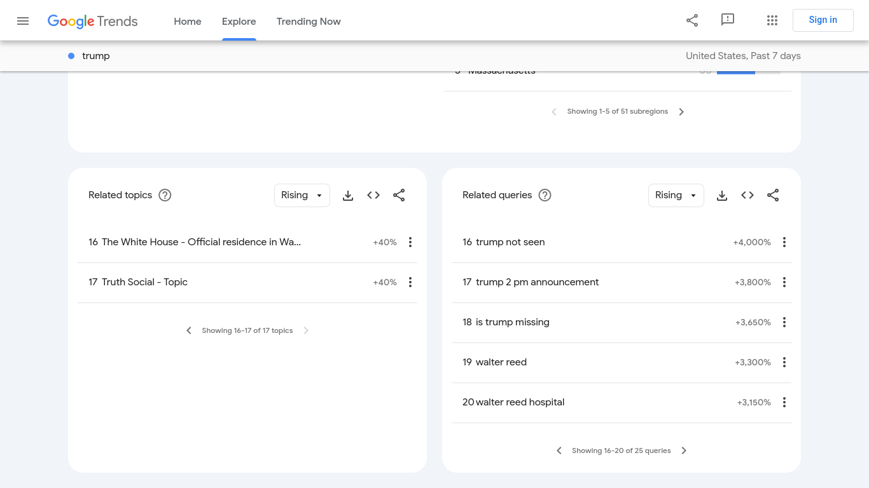Open Rising dropdown in Related queries
Image resolution: width=869 pixels, height=488 pixels.
click(676, 195)
